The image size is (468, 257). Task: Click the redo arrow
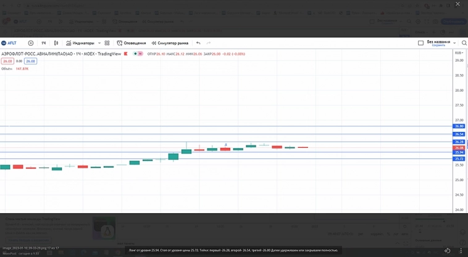point(209,43)
